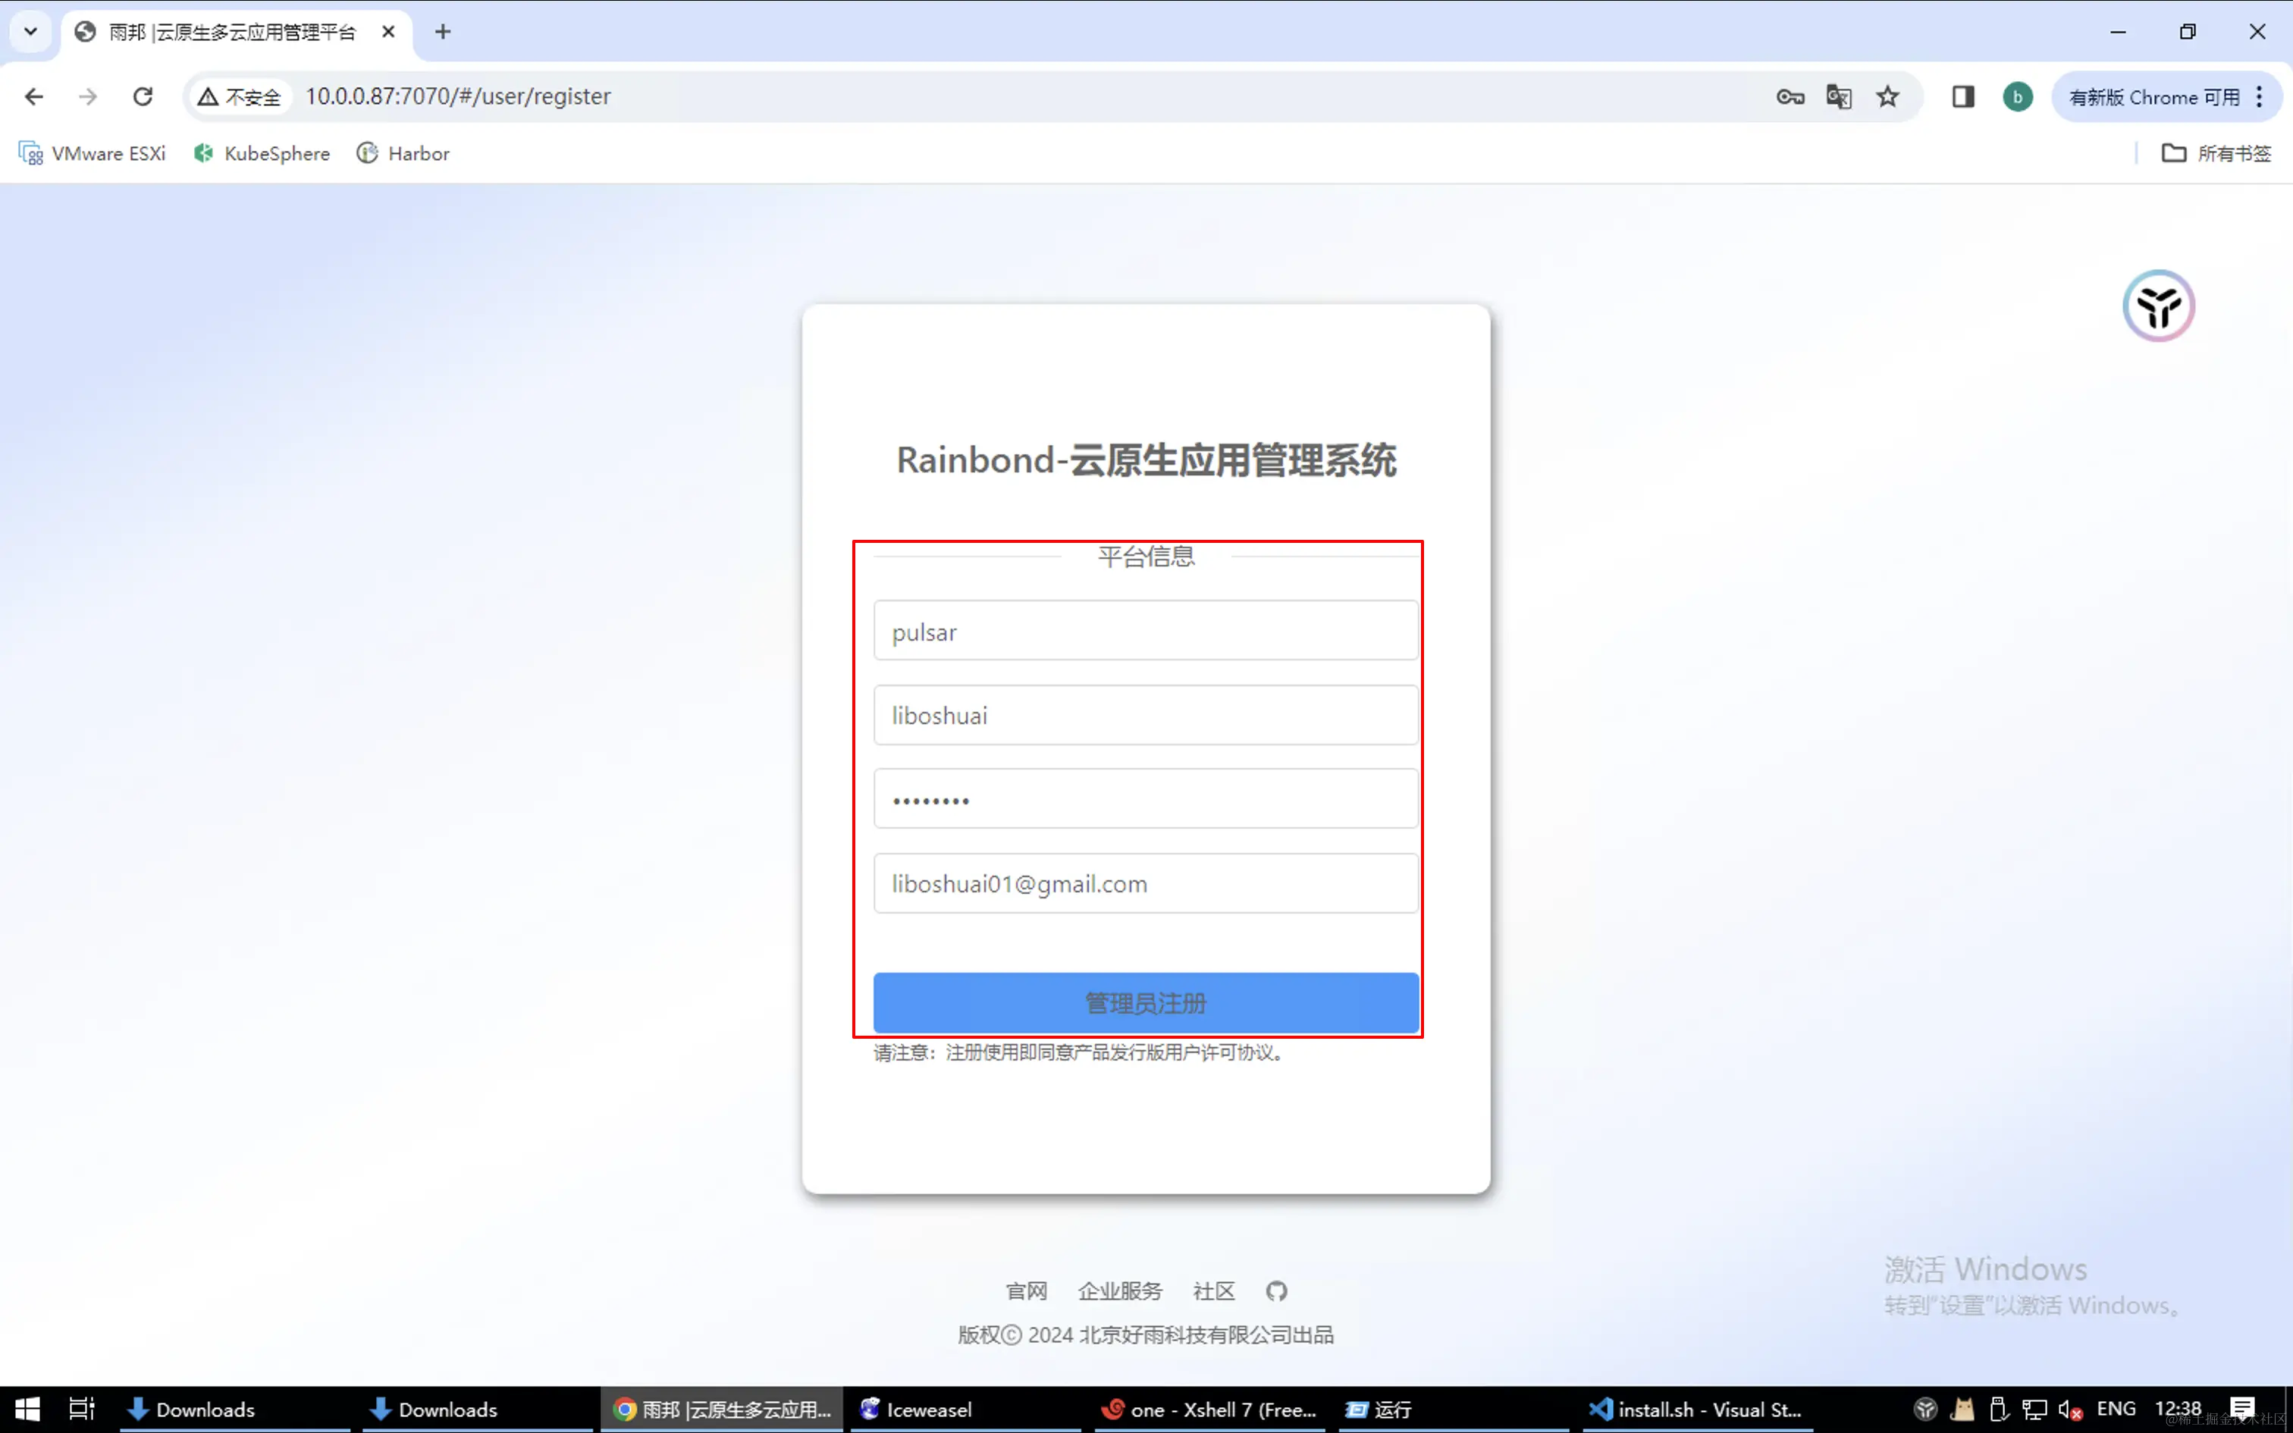Open the KubeSphere bookmark
This screenshot has height=1433, width=2293.
[x=262, y=153]
